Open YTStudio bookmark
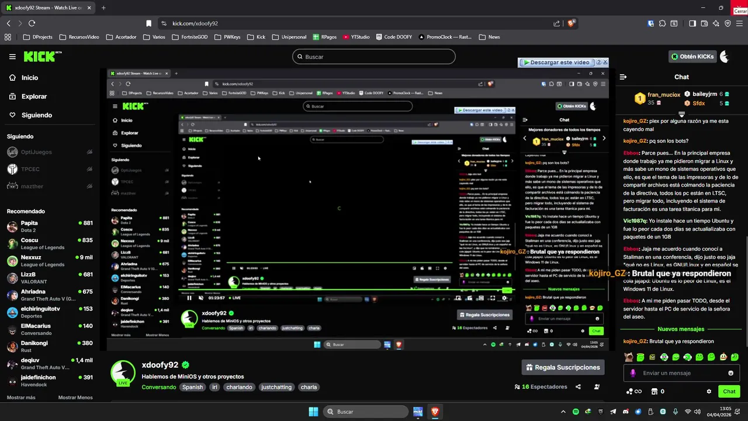Screen dimensions: 748x421 click(356, 37)
